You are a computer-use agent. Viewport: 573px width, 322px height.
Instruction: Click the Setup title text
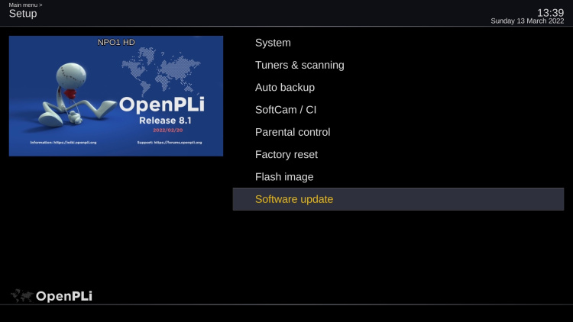click(x=23, y=14)
